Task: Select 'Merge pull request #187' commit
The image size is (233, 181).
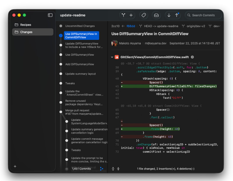Action: point(84,112)
